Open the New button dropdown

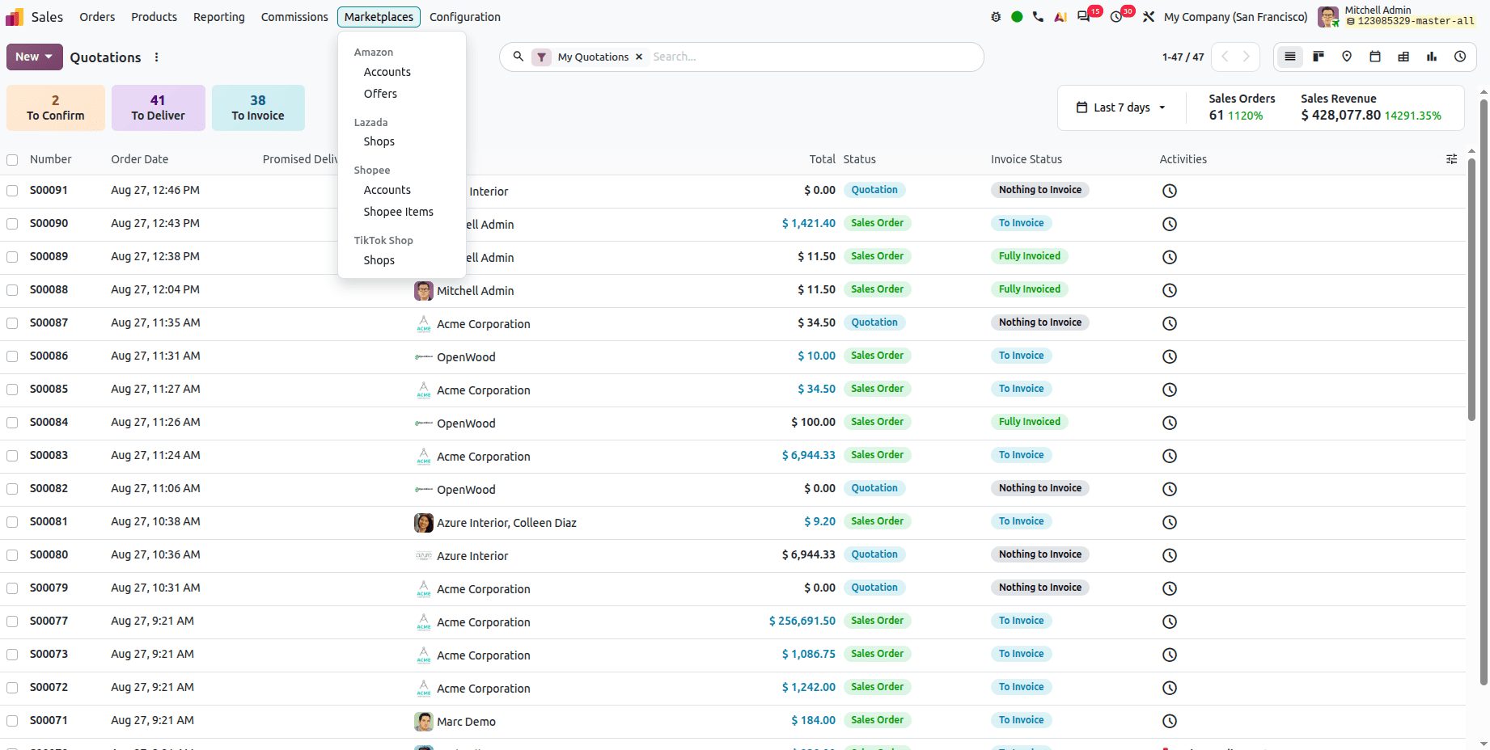34,57
